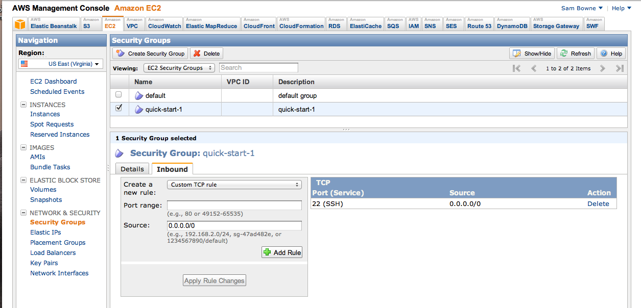641x308 pixels.
Task: Open the SWF service tab
Action: point(593,24)
